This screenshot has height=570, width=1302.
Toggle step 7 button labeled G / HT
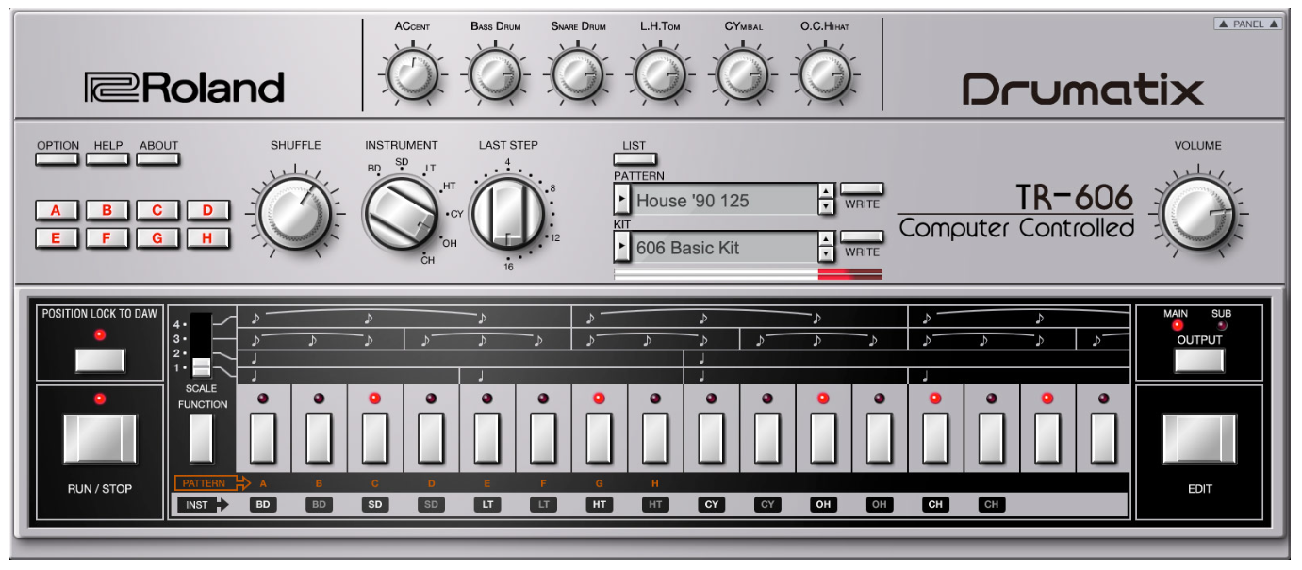[599, 437]
